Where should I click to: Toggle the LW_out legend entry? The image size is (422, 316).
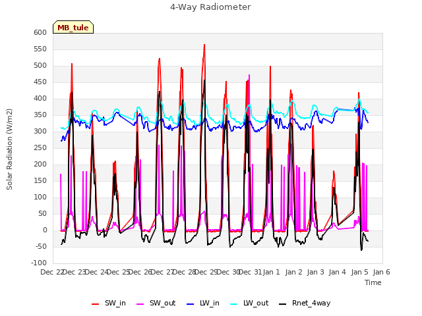(x=249, y=303)
